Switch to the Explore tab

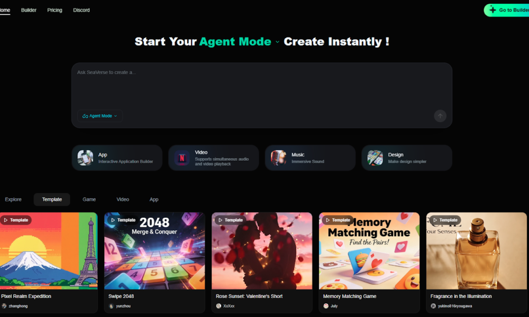13,199
